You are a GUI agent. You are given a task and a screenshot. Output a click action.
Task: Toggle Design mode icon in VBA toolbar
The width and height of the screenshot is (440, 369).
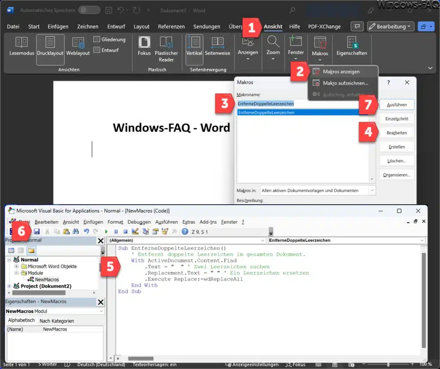[135, 231]
